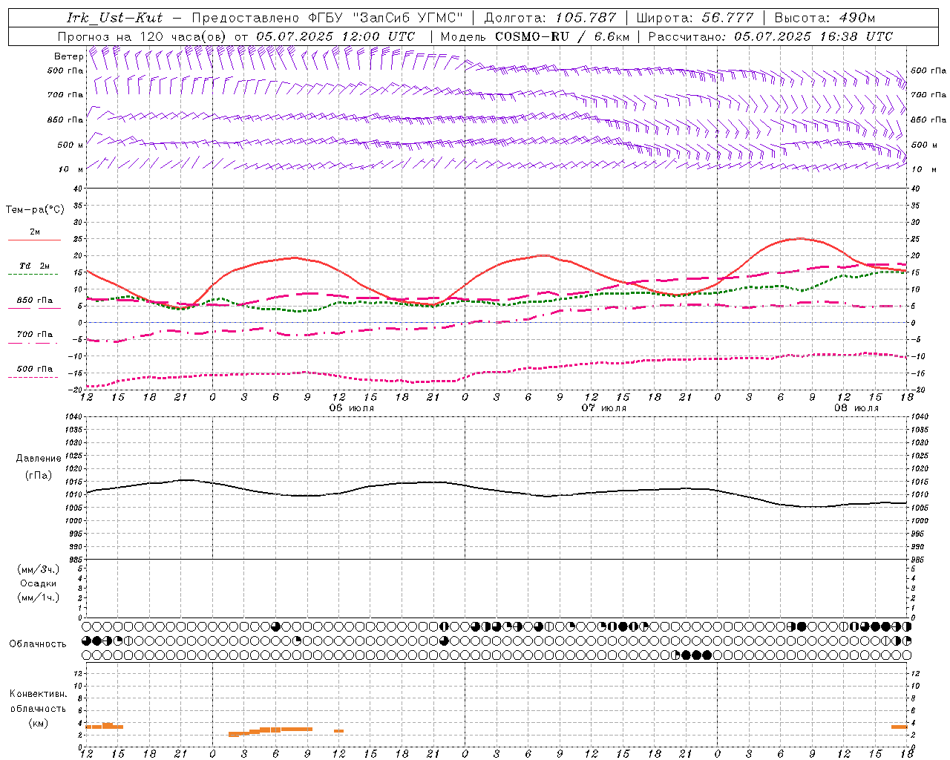
Task: Click the (мм/3ч.) precipitation unit label
Action: [38, 570]
